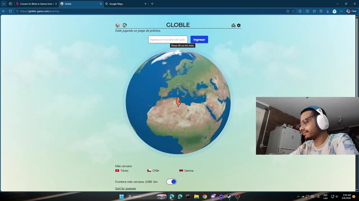
Task: Click the country name input field
Action: [168, 39]
